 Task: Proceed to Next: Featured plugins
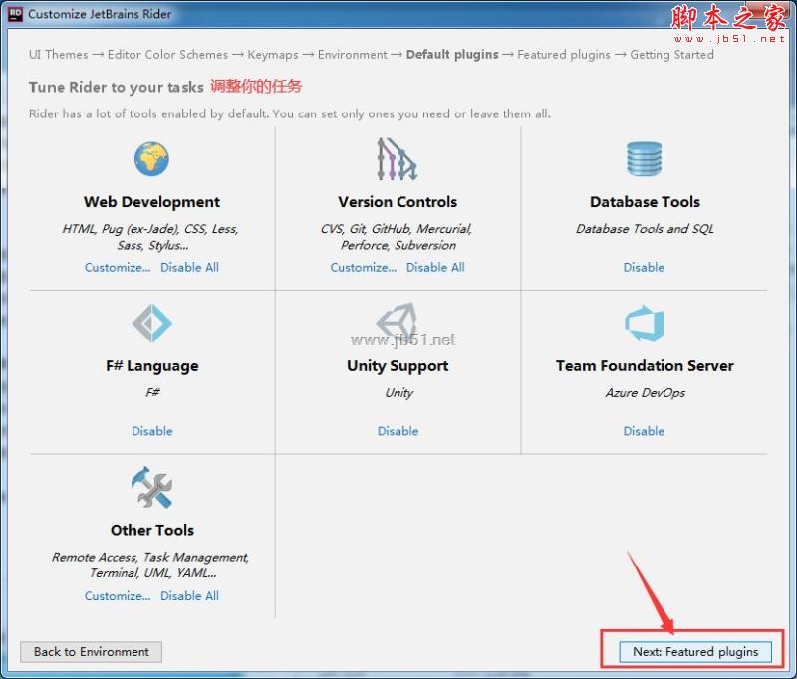[x=695, y=651]
